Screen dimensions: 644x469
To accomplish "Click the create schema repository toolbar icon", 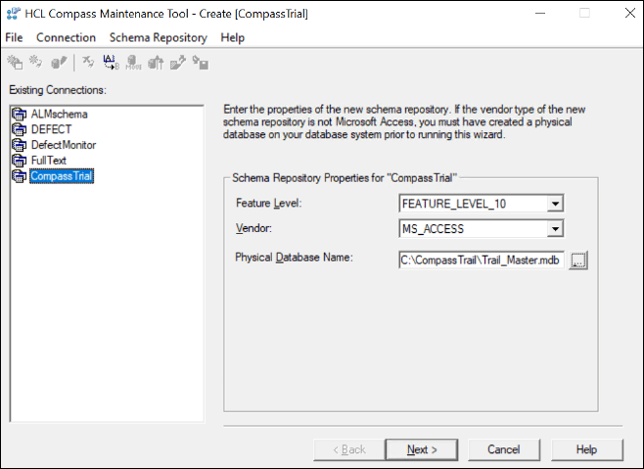I will [x=16, y=63].
